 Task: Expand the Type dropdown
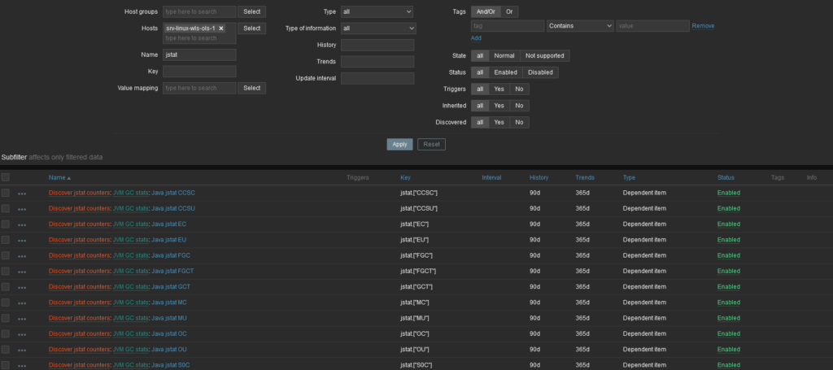pyautogui.click(x=377, y=12)
